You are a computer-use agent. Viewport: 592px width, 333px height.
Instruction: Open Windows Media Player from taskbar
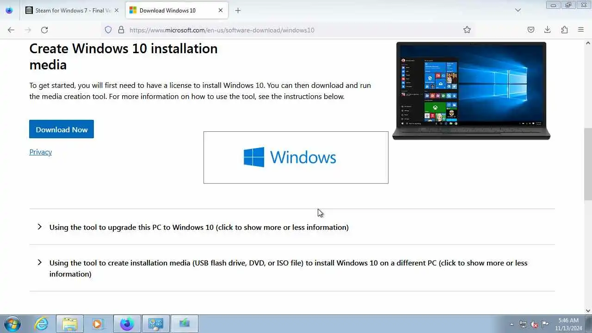98,324
